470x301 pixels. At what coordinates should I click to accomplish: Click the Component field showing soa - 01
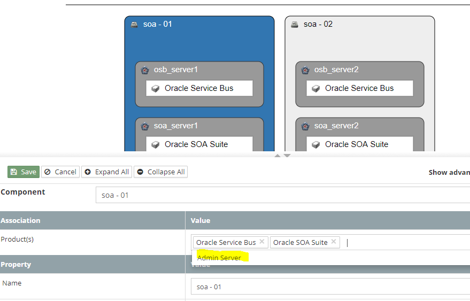coord(283,195)
